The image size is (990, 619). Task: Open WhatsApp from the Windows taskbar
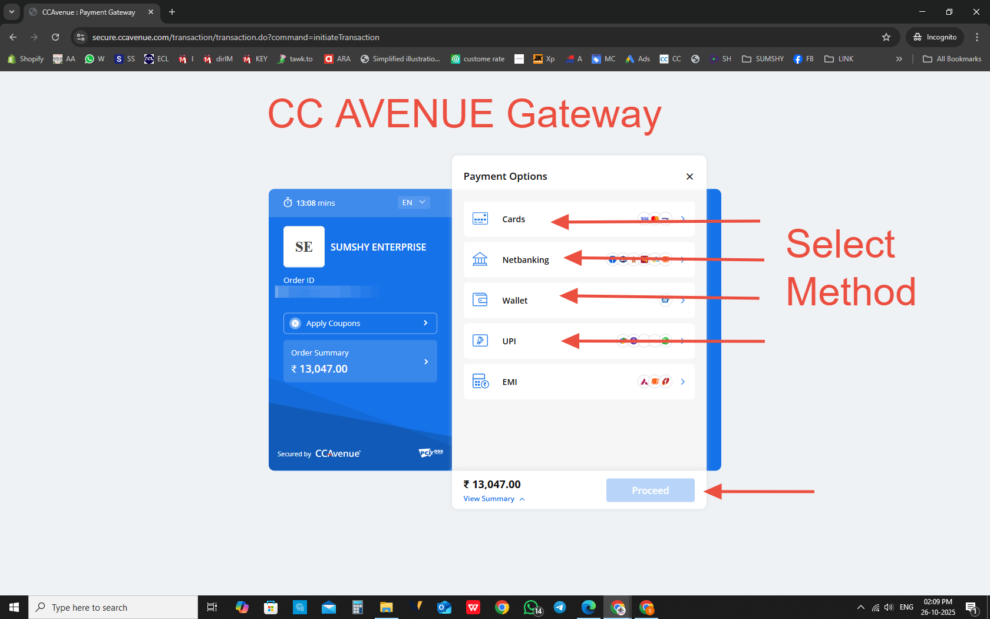click(x=532, y=607)
